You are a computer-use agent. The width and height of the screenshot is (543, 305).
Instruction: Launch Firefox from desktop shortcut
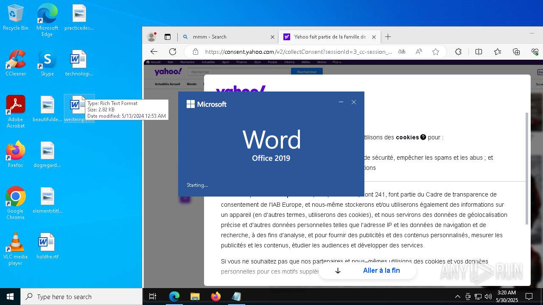click(16, 155)
